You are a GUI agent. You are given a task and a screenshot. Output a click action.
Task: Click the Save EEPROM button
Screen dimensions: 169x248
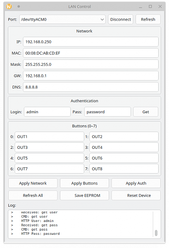84,196
